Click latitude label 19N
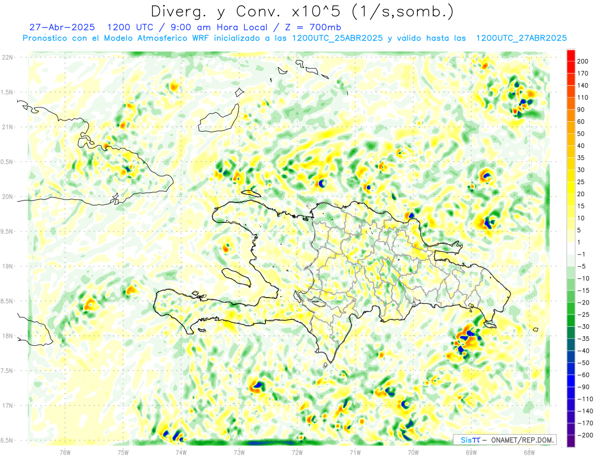This screenshot has width=594, height=459. [7, 266]
